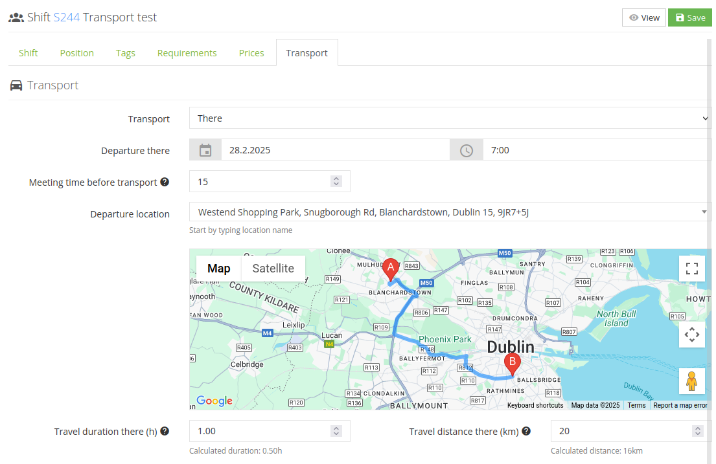The image size is (716, 464).
Task: Click the departure time field 7:00
Action: coord(597,150)
